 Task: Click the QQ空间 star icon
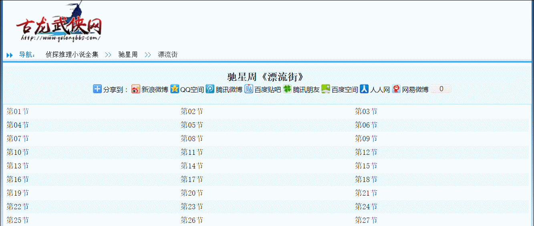coord(175,89)
